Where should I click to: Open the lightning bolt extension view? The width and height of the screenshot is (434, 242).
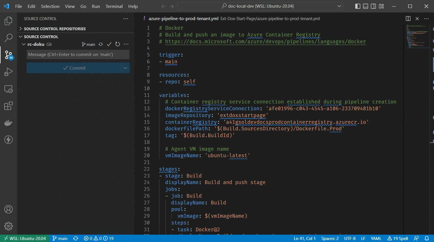(x=8, y=140)
